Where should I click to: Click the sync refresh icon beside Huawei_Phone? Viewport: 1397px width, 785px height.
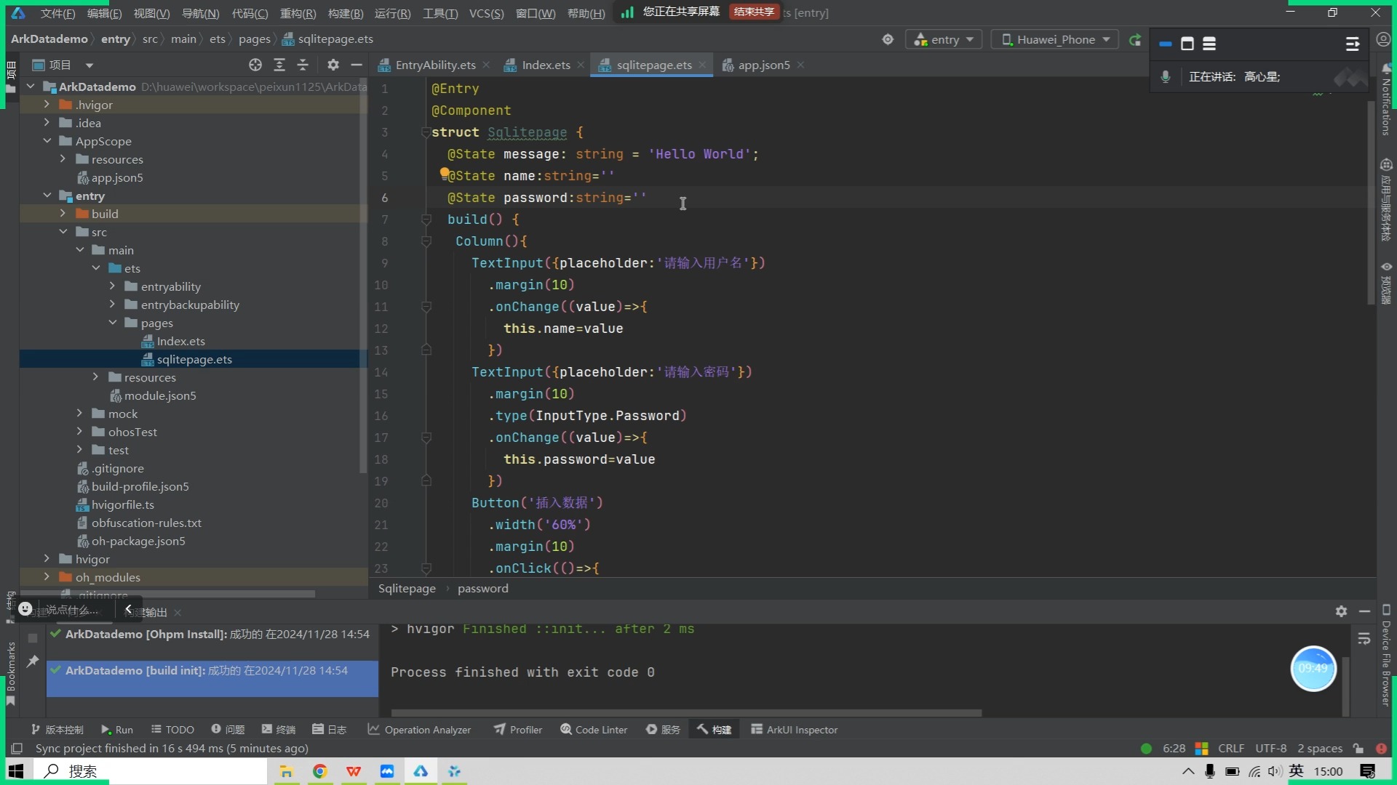click(1135, 40)
